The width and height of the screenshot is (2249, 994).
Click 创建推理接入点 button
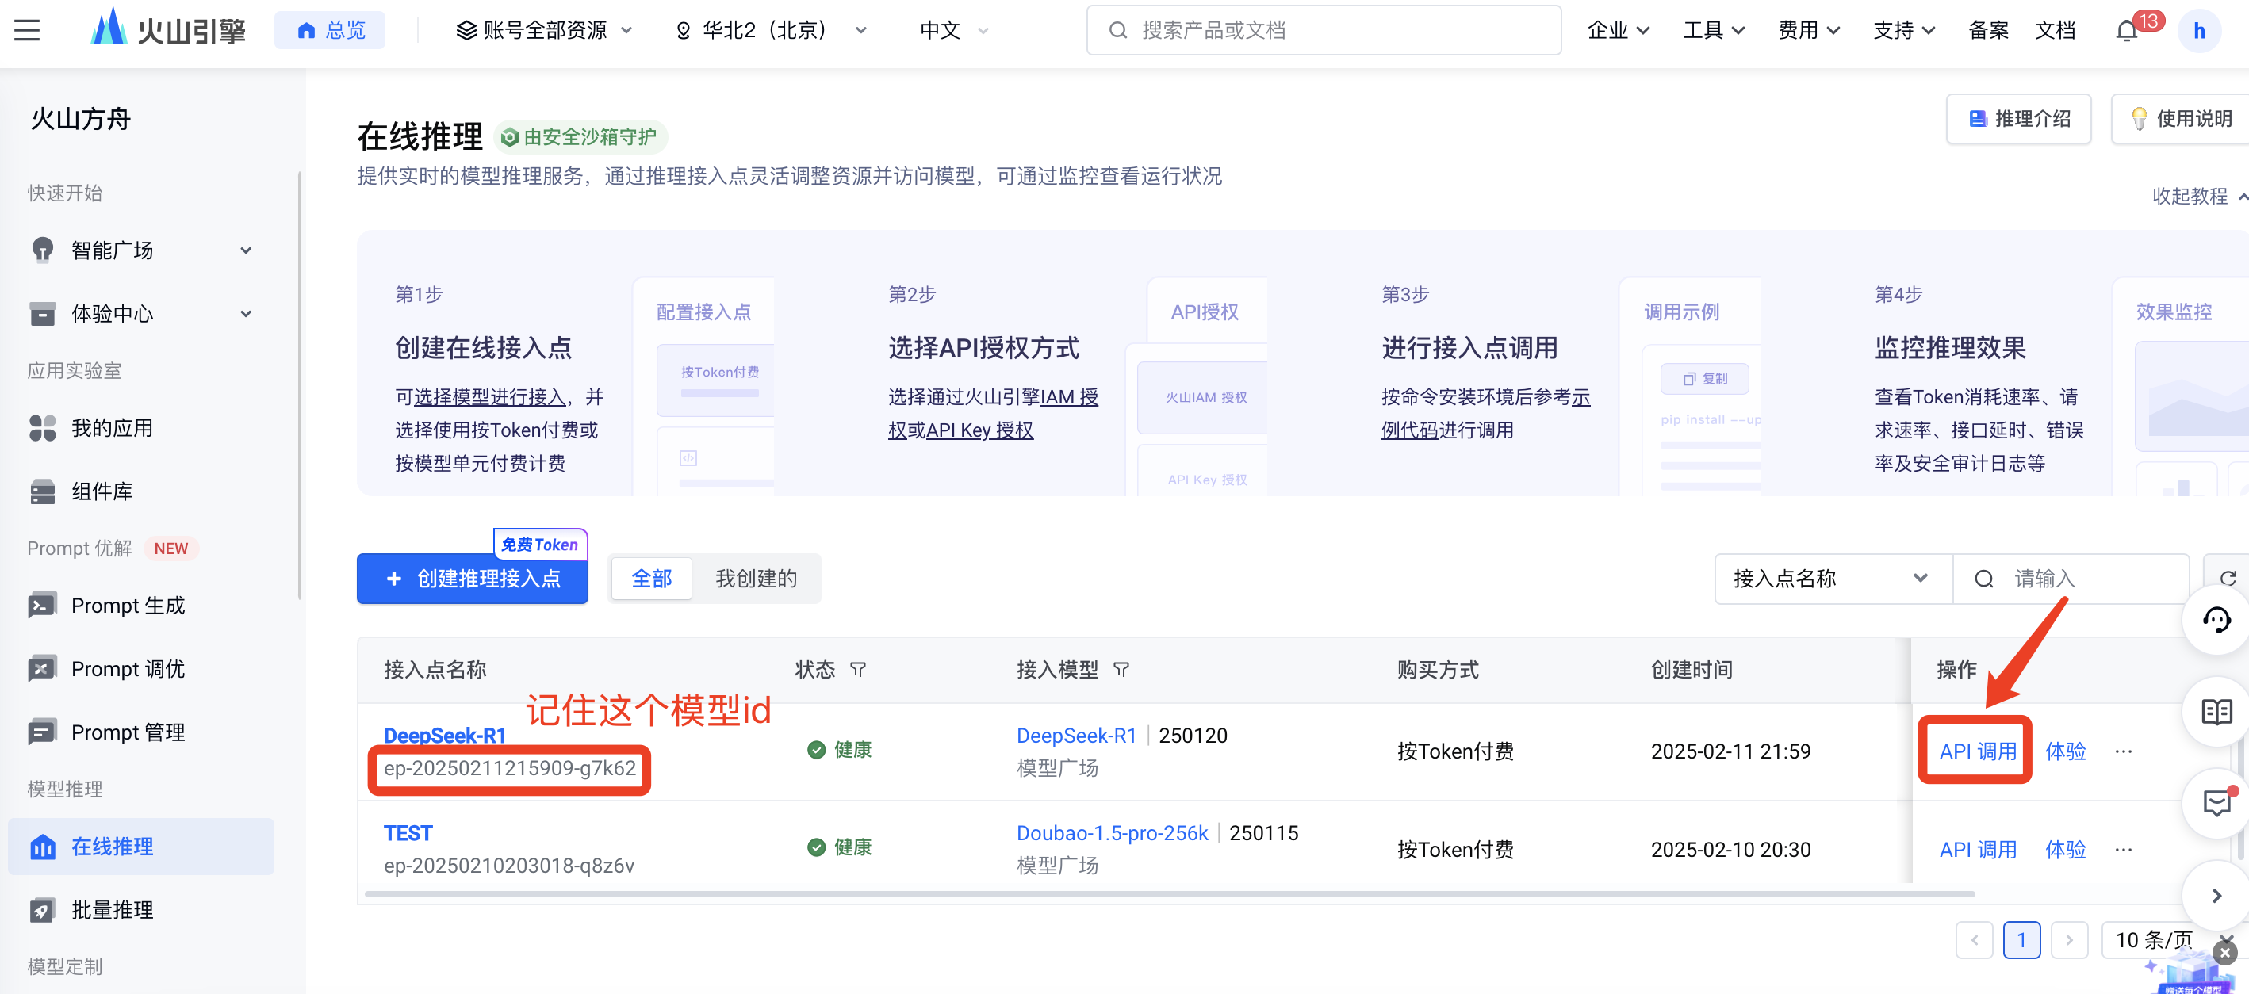click(473, 579)
